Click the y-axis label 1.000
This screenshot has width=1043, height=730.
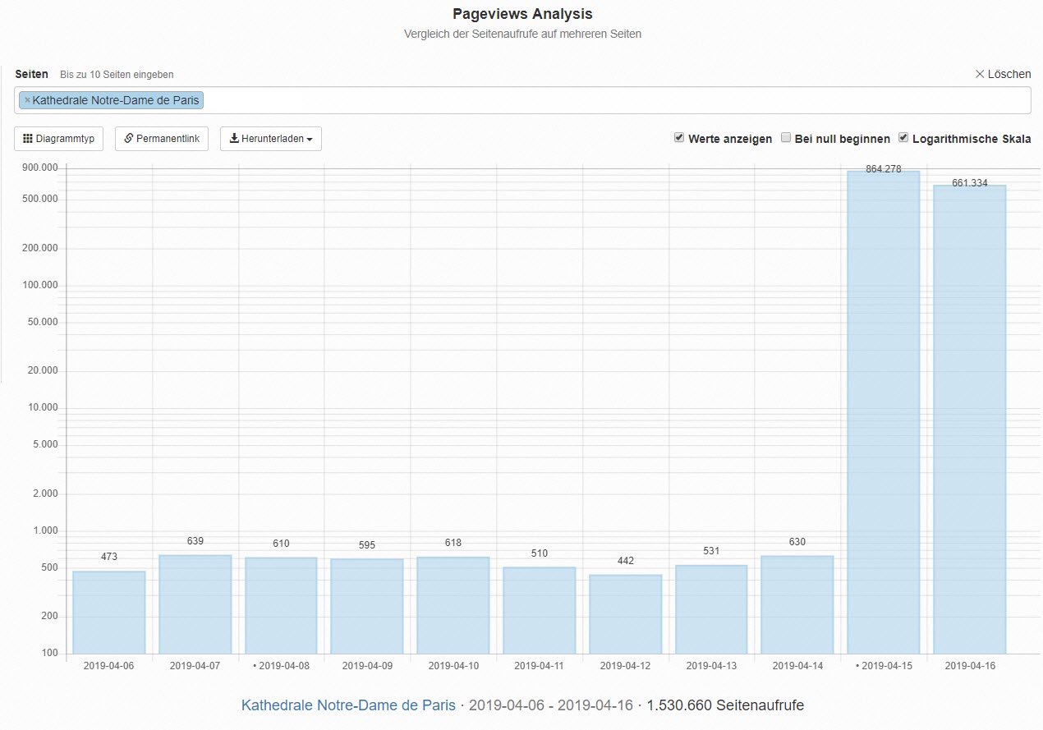point(46,530)
